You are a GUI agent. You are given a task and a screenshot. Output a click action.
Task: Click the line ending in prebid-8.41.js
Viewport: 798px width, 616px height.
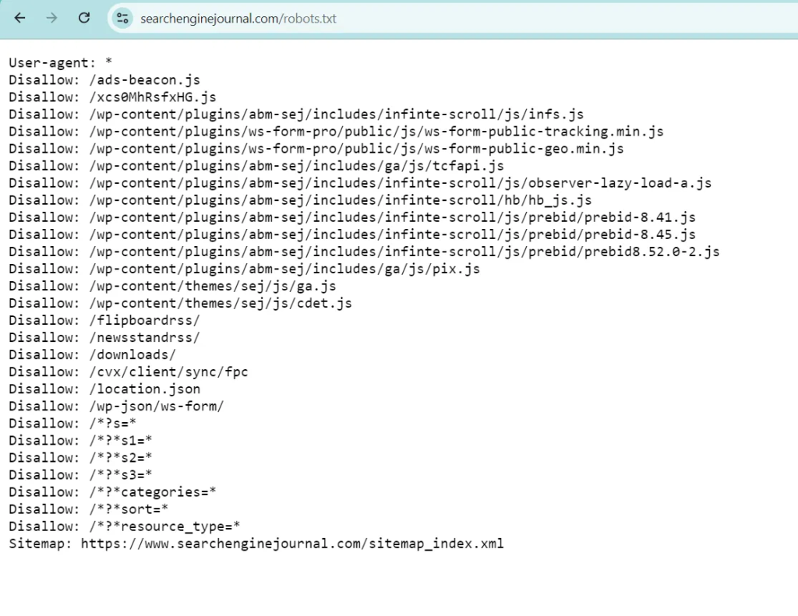pyautogui.click(x=352, y=218)
